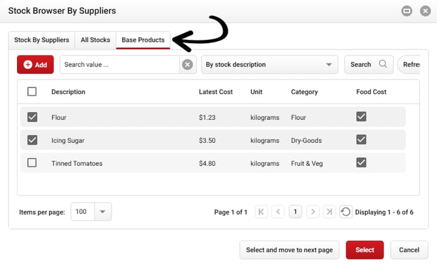This screenshot has width=437, height=268.
Task: Click the page number 1 button
Action: coord(295,212)
